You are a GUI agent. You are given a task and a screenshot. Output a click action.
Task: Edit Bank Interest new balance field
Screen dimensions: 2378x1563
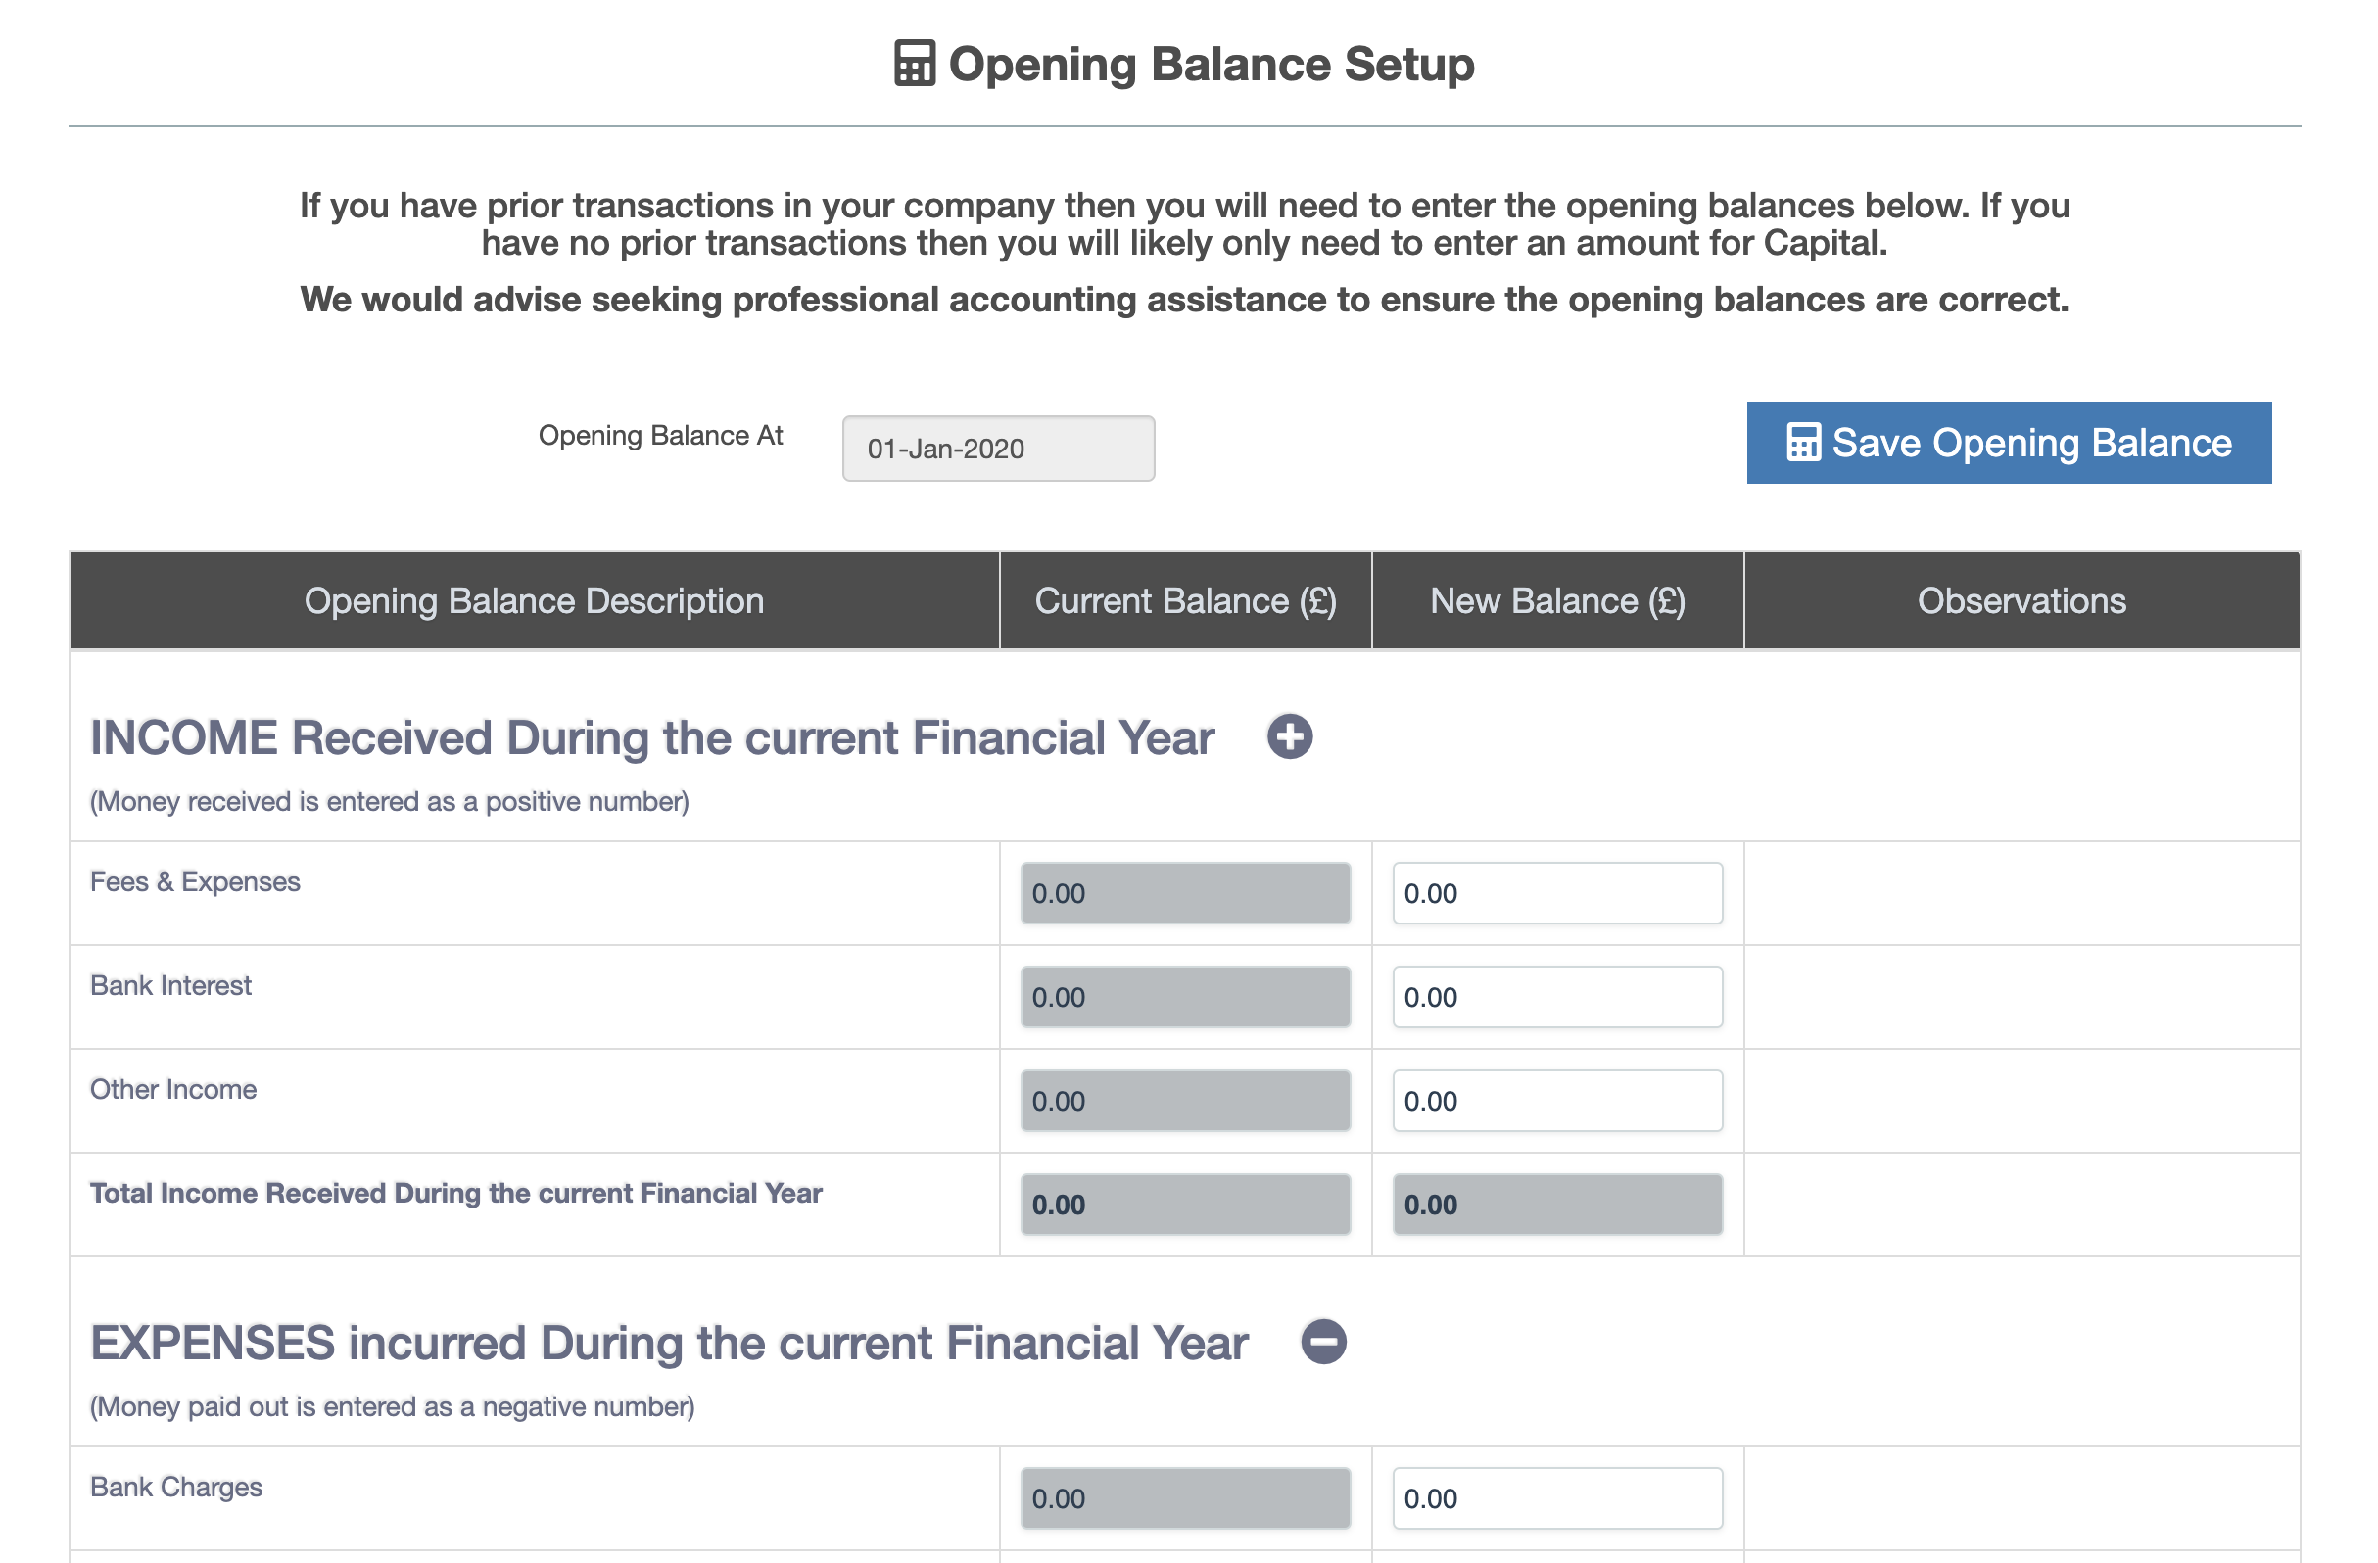click(1557, 997)
